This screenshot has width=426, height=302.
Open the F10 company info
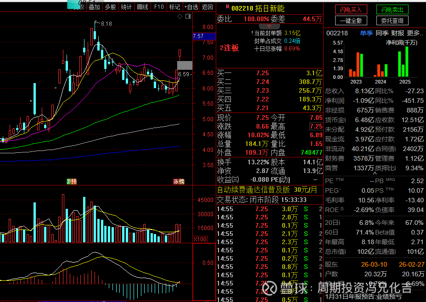[x=159, y=7]
